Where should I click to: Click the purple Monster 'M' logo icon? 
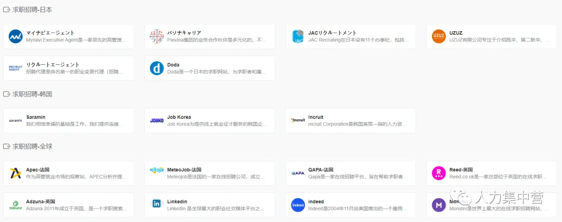(x=439, y=205)
